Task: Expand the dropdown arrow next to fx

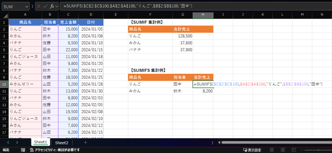Action: (57, 6)
